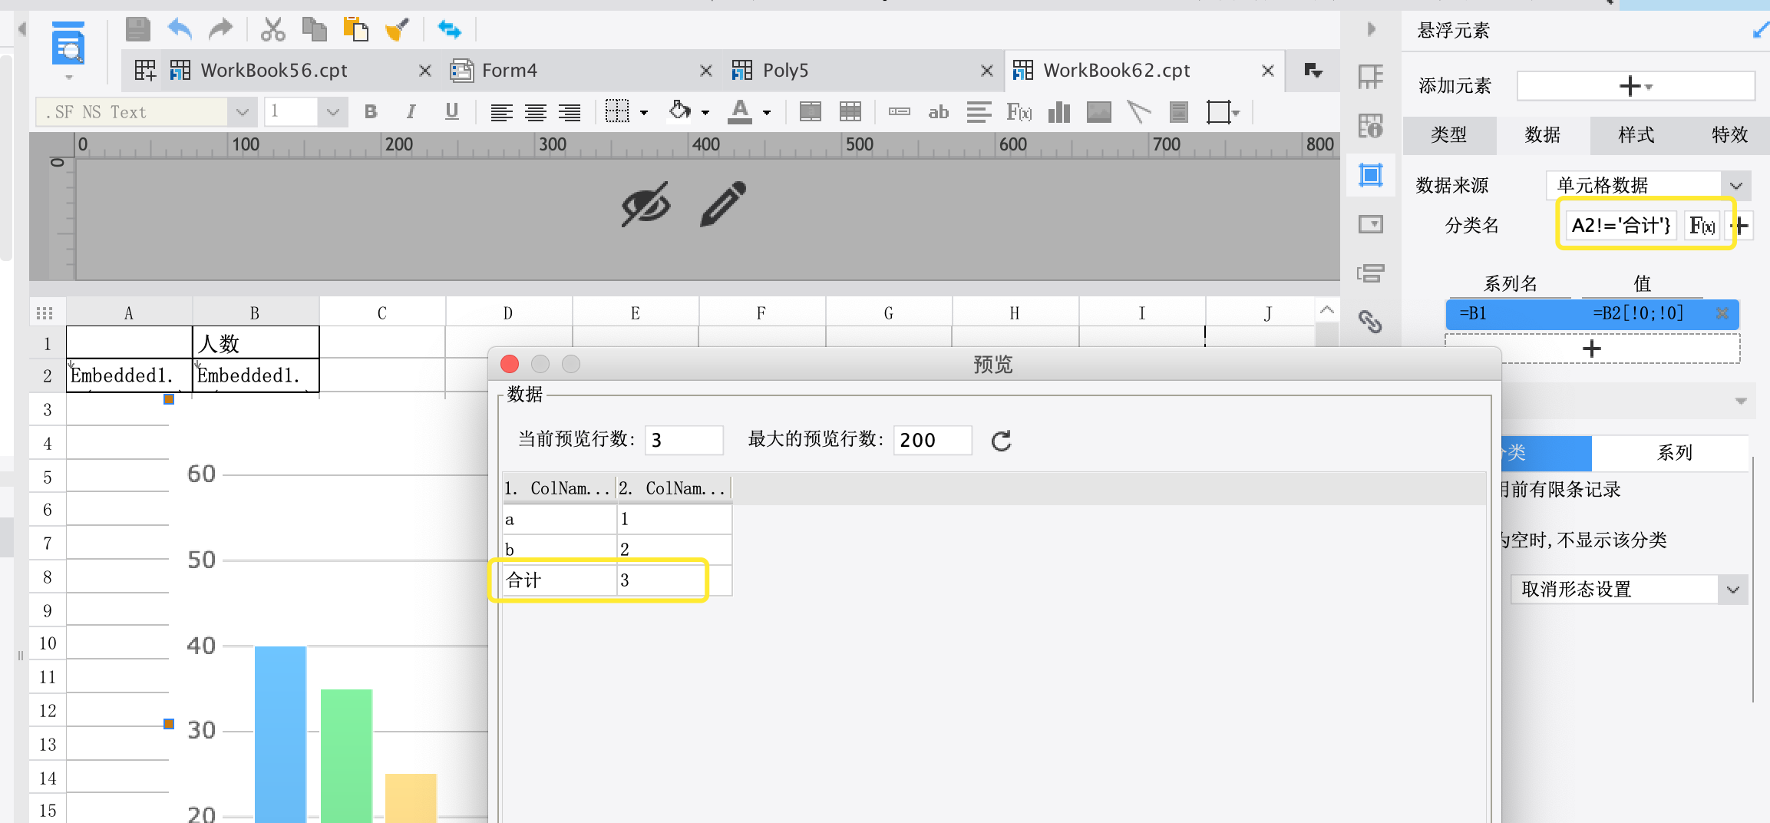Image resolution: width=1770 pixels, height=823 pixels.
Task: Toggle bold formatting
Action: pyautogui.click(x=371, y=112)
